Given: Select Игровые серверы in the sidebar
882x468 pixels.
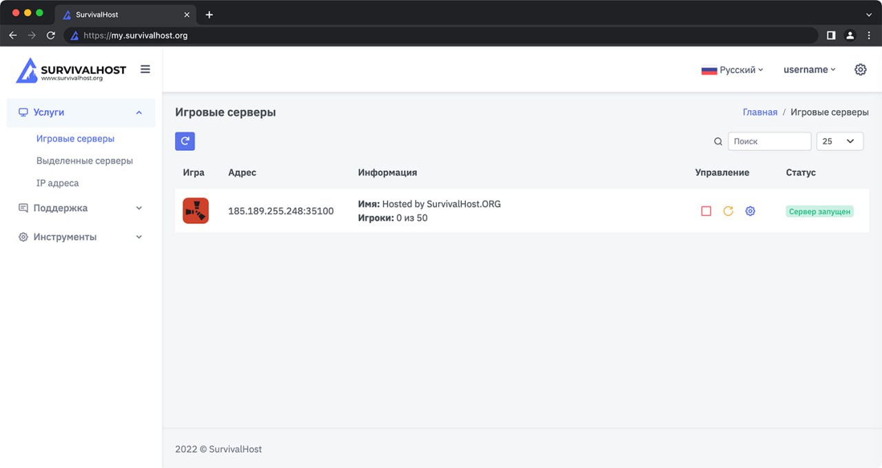Looking at the screenshot, I should coord(75,139).
